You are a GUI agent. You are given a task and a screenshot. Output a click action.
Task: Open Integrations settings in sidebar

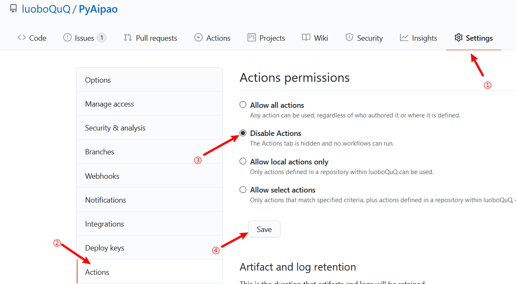[x=150, y=224]
